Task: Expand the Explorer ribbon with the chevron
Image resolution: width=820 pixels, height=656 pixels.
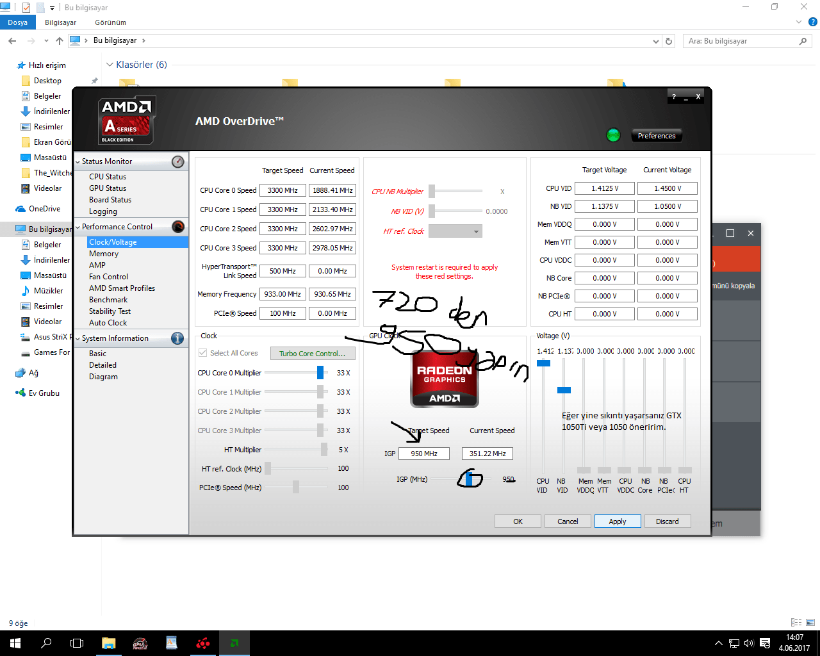Action: coord(799,22)
